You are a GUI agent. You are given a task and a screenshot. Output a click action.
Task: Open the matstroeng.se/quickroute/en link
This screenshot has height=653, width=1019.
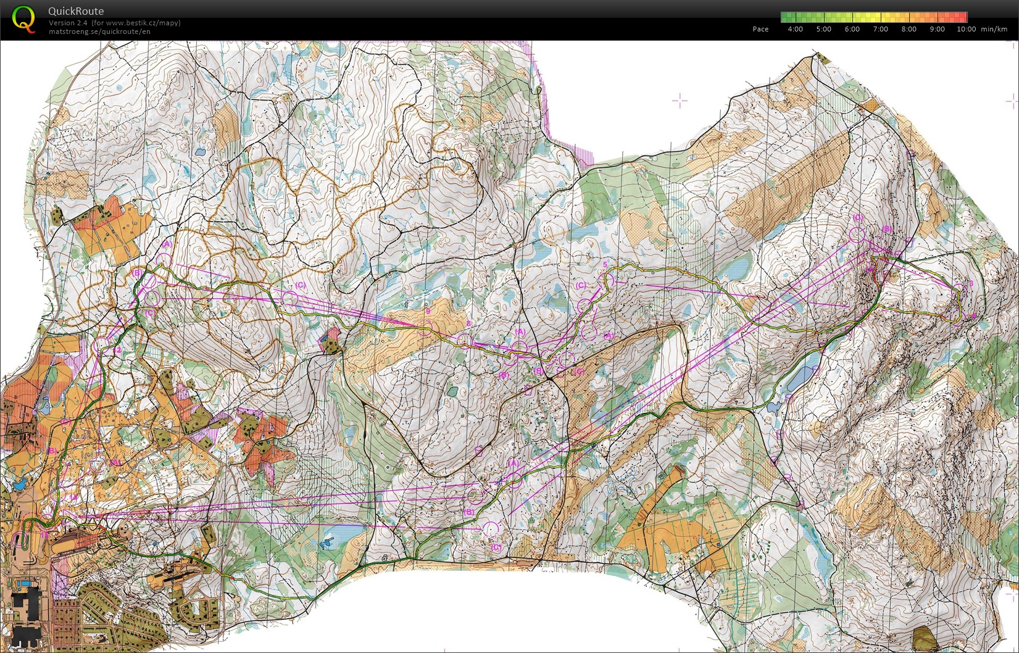click(x=99, y=31)
